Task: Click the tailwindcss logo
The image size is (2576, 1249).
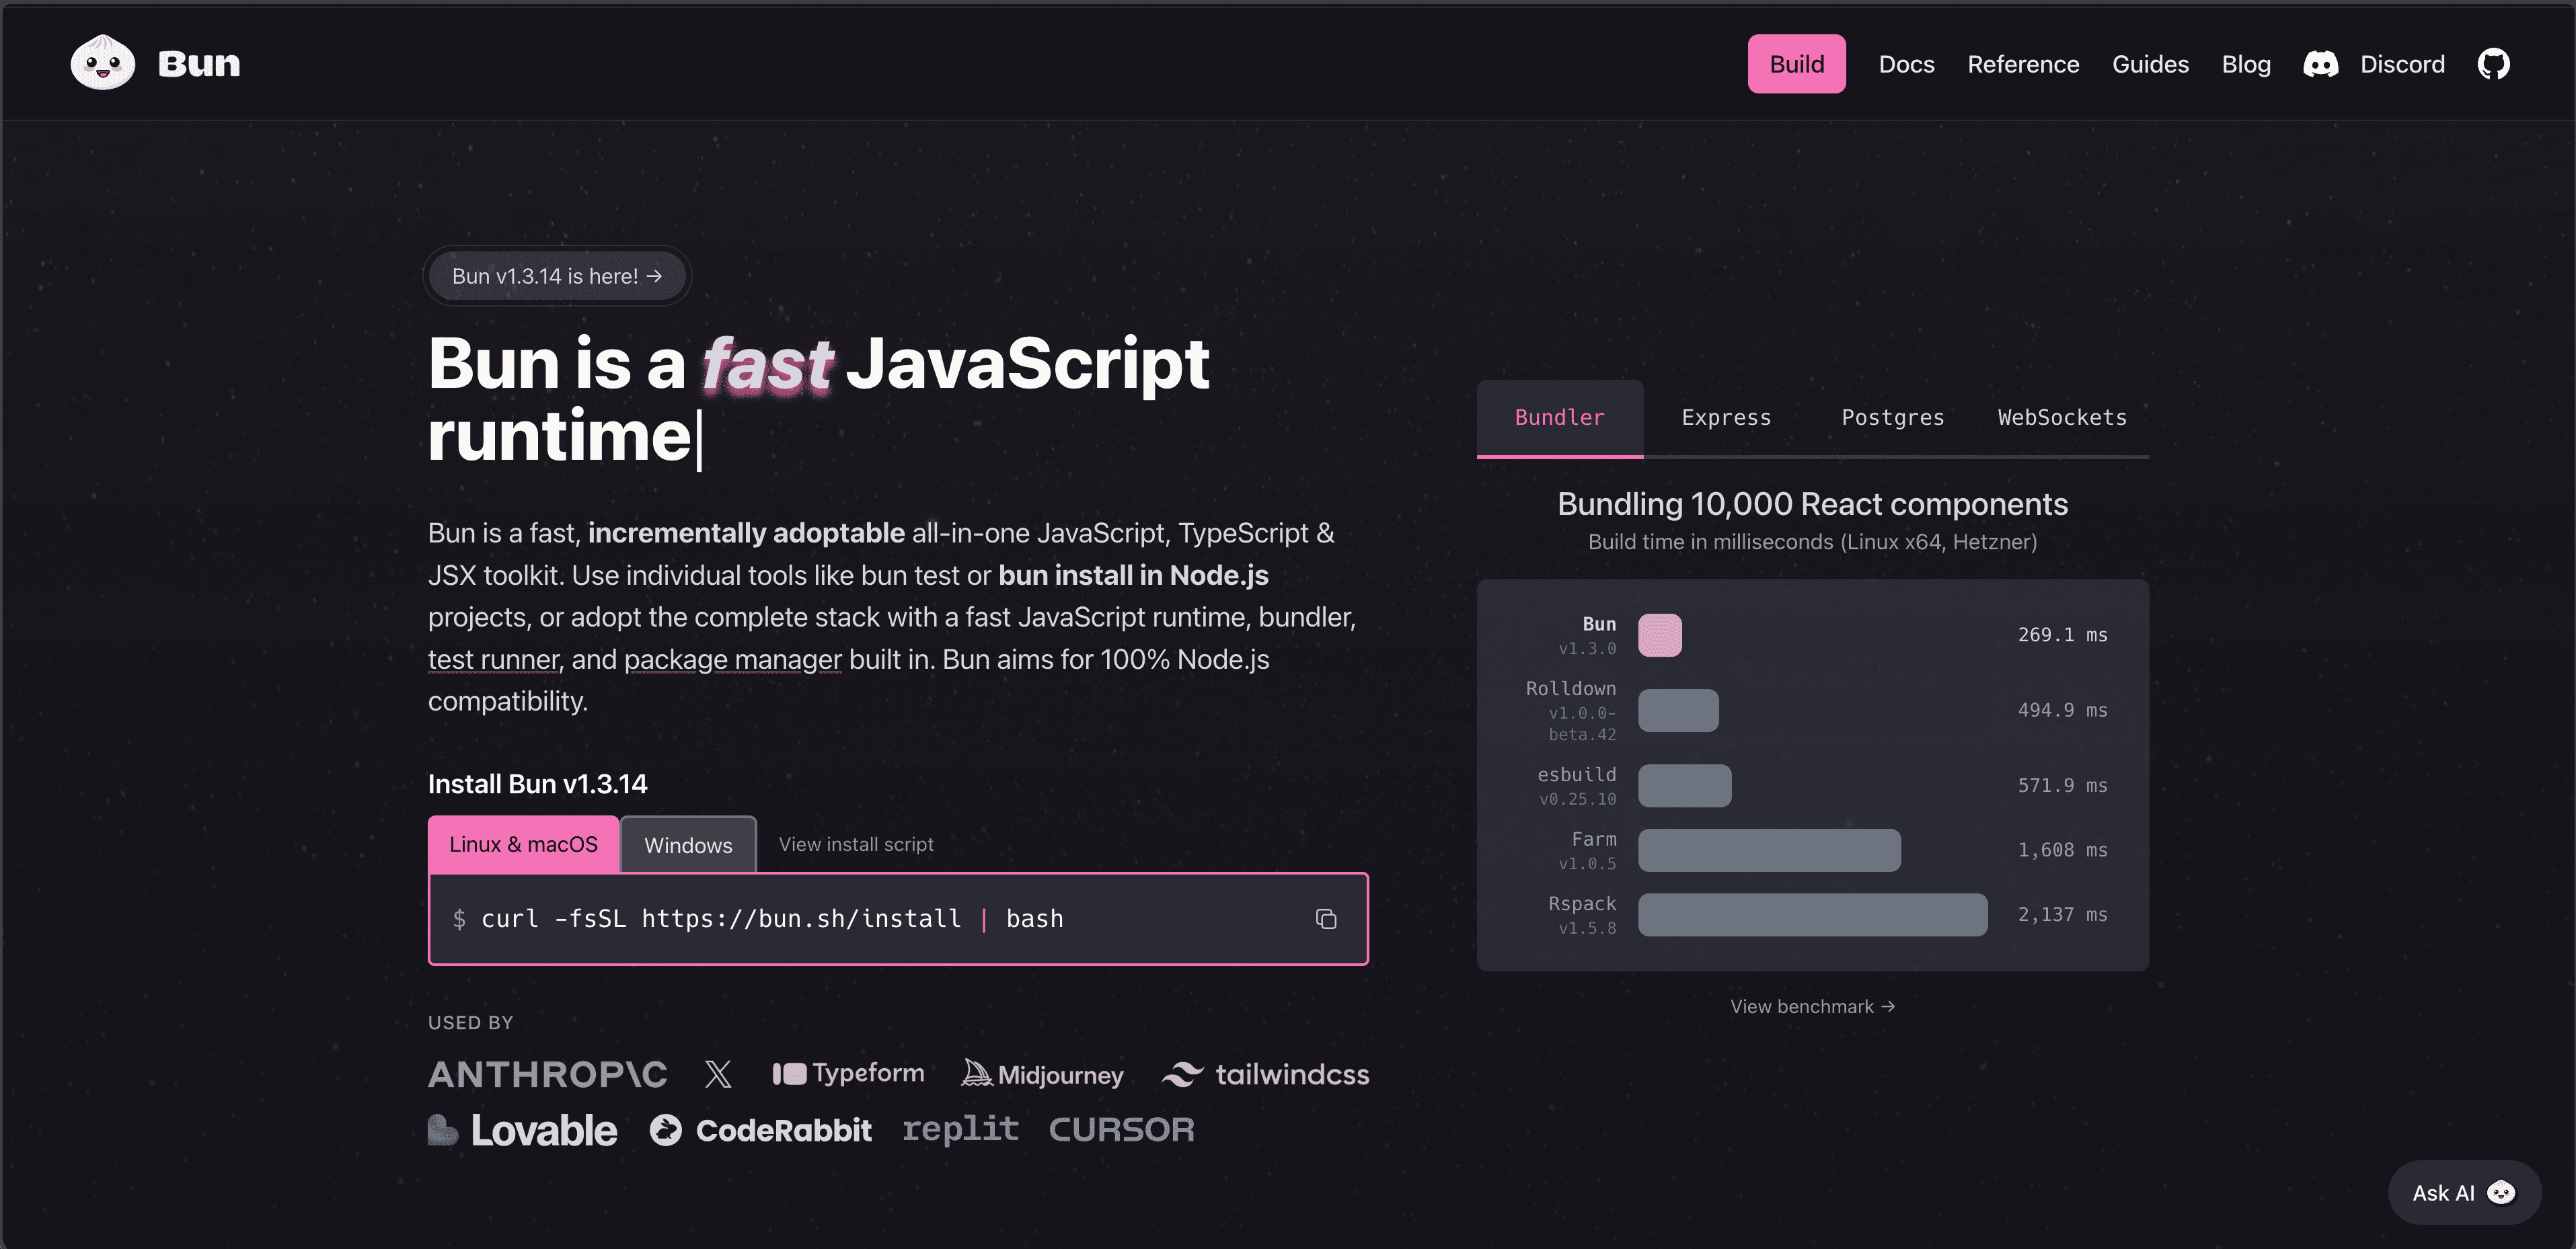Action: pyautogui.click(x=1265, y=1074)
